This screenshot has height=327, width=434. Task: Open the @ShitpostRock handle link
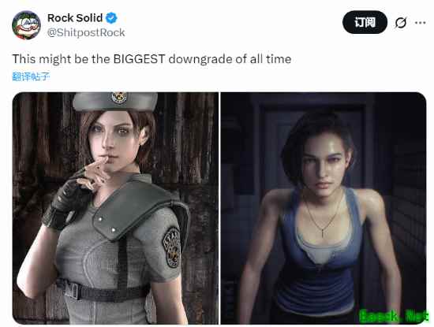86,32
